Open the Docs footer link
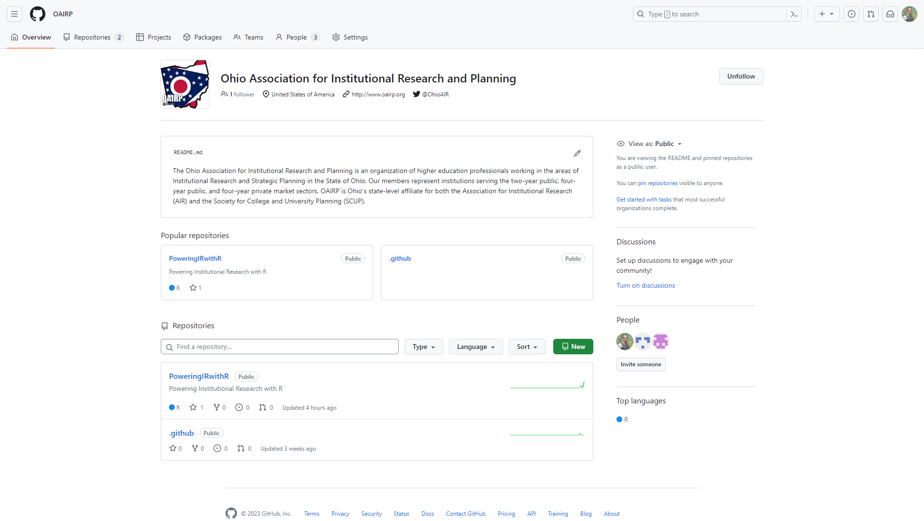Image resolution: width=924 pixels, height=521 pixels. (x=427, y=514)
